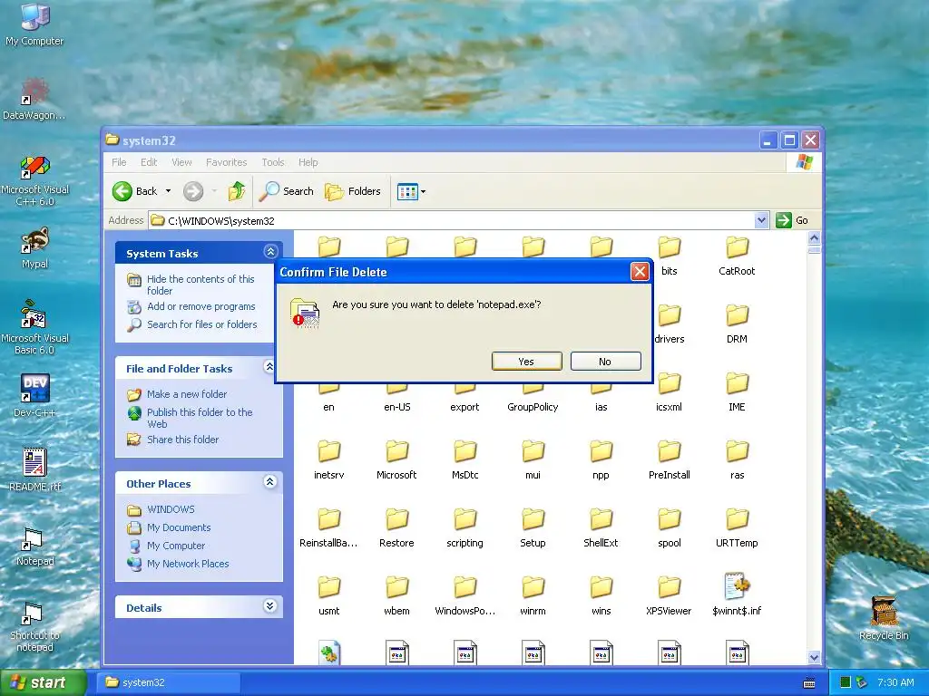Viewport: 929px width, 696px height.
Task: Click the system32 taskbar button
Action: (170, 682)
